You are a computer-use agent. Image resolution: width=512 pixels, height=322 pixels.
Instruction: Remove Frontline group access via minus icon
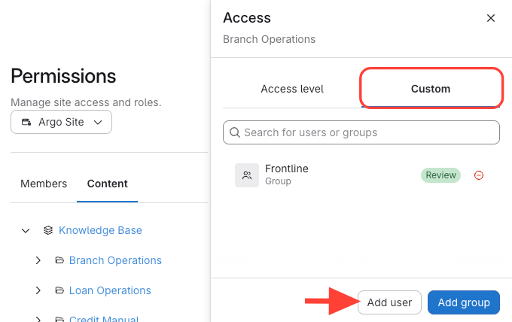pos(479,175)
